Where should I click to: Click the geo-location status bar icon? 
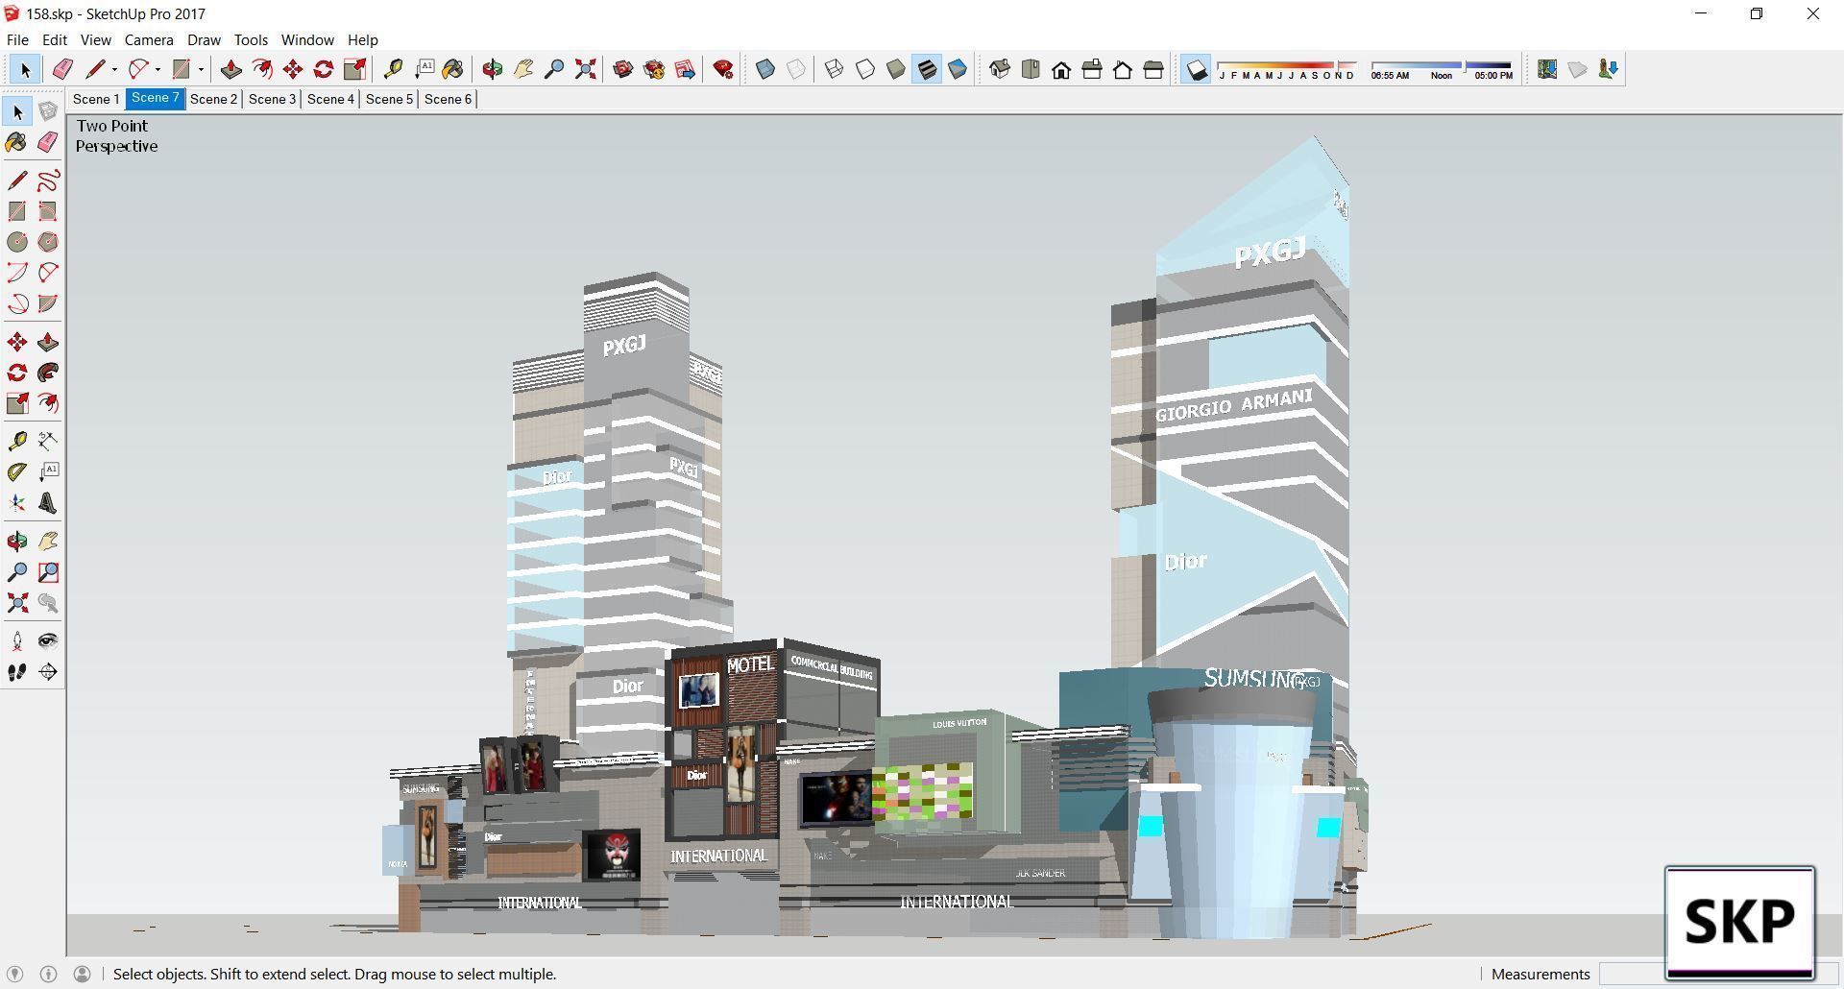[x=15, y=975]
